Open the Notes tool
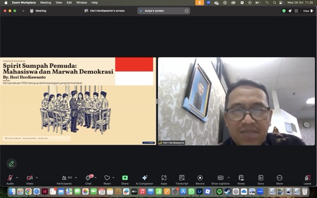This screenshot has width=317, height=198. pyautogui.click(x=241, y=179)
